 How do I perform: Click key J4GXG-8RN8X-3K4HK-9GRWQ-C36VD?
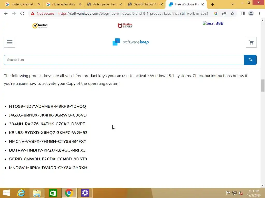pyautogui.click(x=48, y=115)
